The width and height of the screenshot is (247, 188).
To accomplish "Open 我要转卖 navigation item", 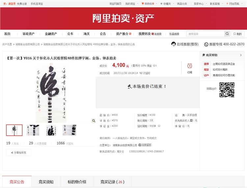I will [145, 34].
